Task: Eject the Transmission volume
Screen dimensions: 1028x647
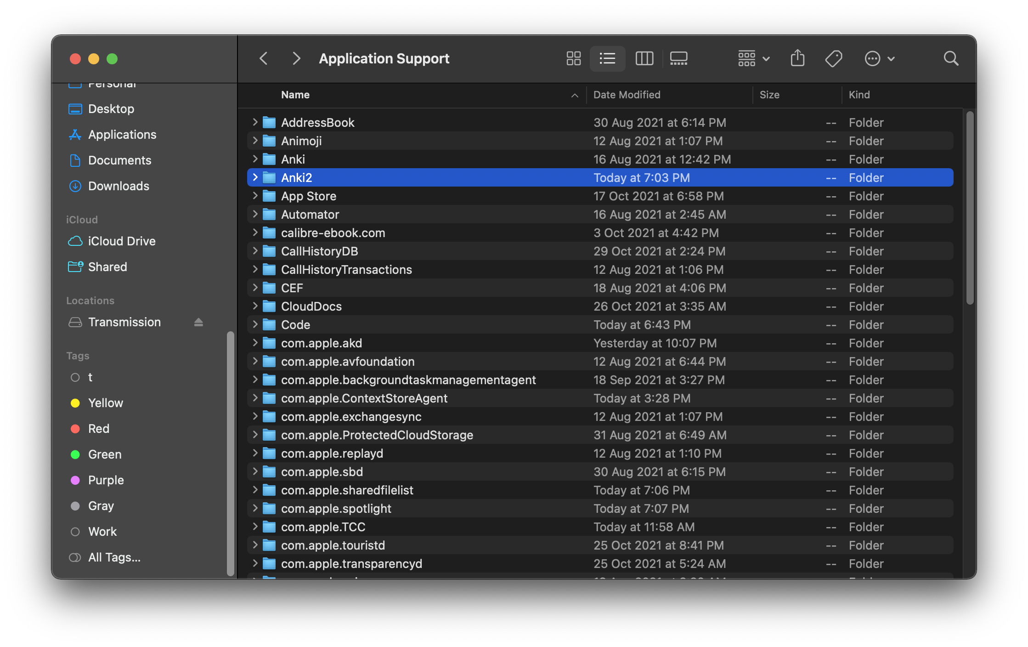Action: [198, 322]
